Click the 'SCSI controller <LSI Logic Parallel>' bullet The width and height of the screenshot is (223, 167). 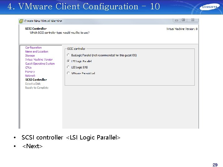click(x=71, y=137)
